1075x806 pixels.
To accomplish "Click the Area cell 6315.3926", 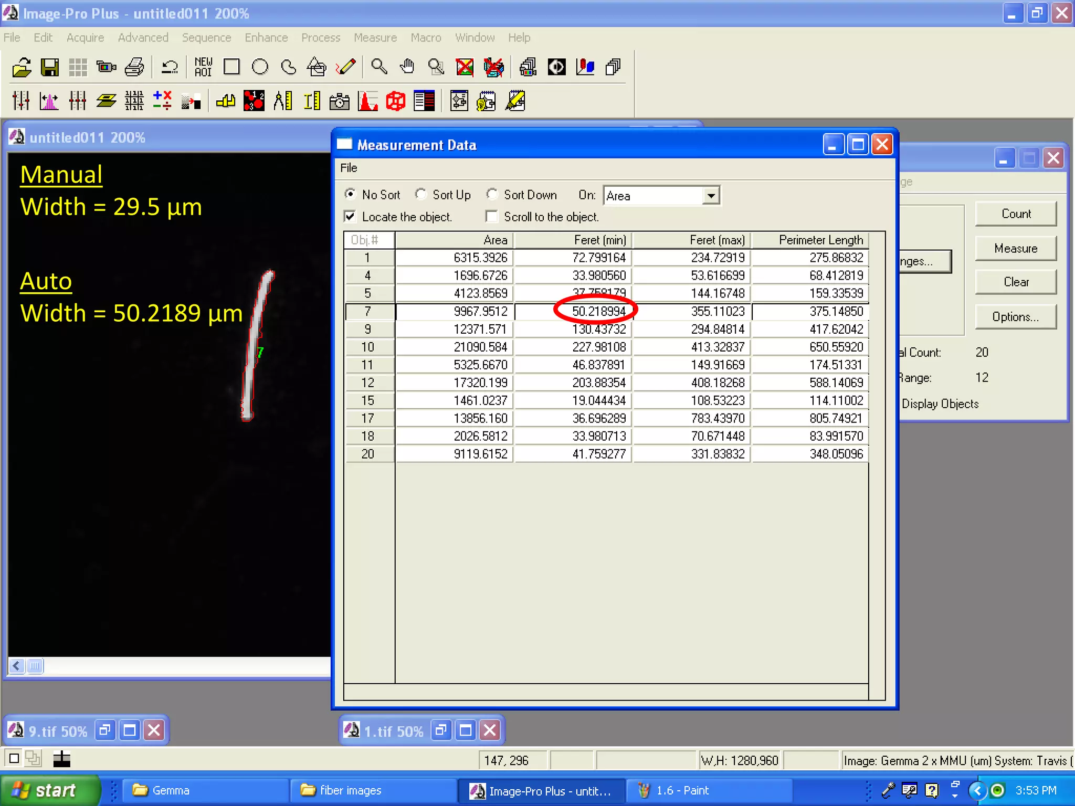I will tap(454, 258).
